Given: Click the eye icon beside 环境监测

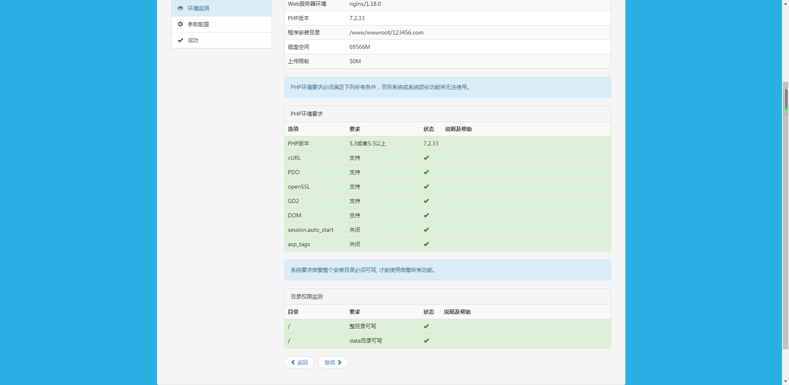Looking at the screenshot, I should pos(180,8).
